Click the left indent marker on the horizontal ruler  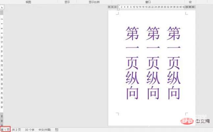pos(119,9)
